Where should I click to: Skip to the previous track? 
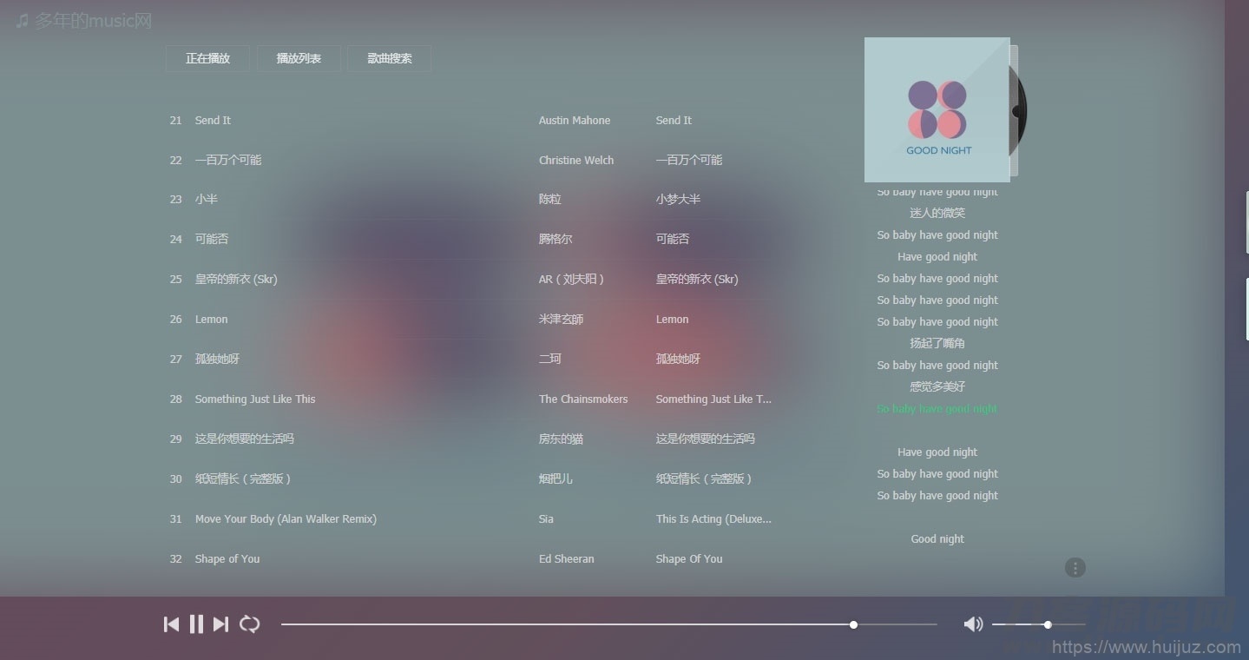pyautogui.click(x=172, y=624)
